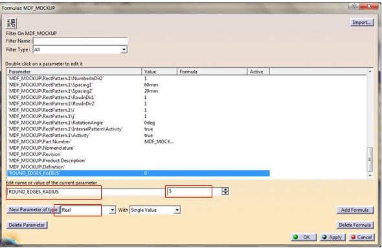Click the Add Formula button
Image resolution: width=382 pixels, height=248 pixels.
(355, 210)
